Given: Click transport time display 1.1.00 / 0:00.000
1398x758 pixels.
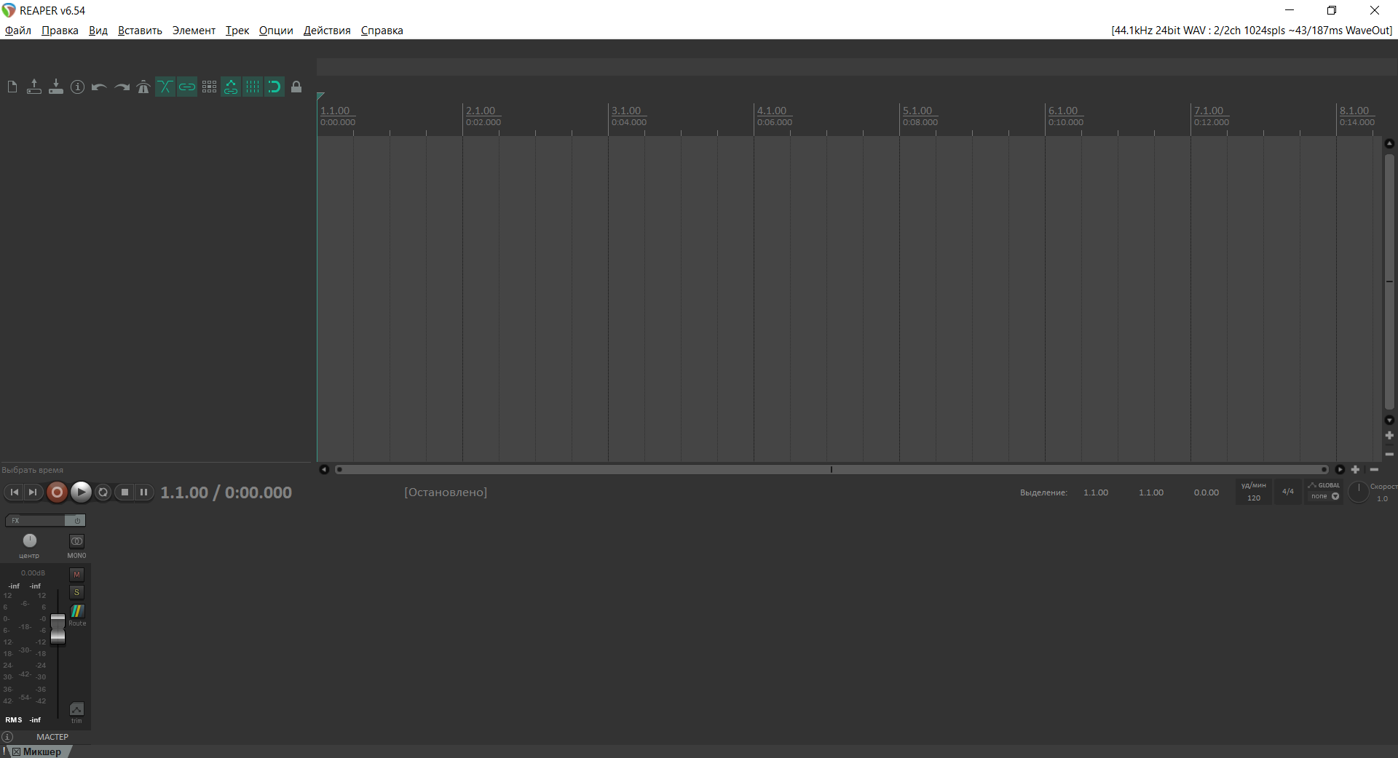Looking at the screenshot, I should coord(226,492).
